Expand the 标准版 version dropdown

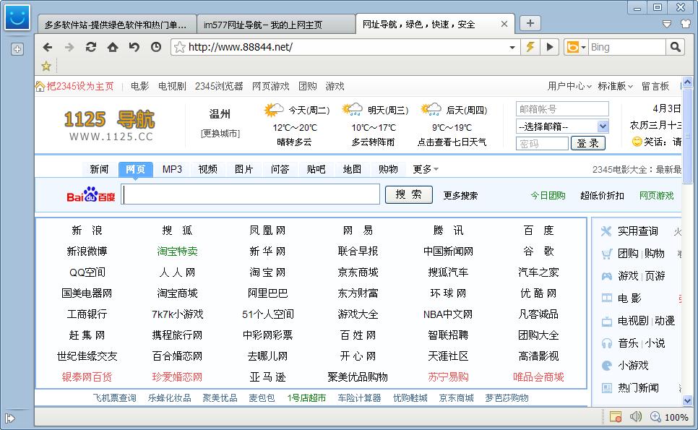615,86
